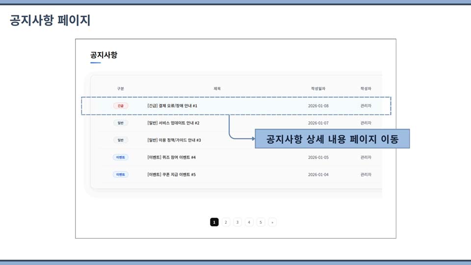Go to next page with » arrow
The width and height of the screenshot is (471, 265).
click(x=272, y=222)
